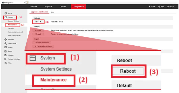The width and height of the screenshot is (179, 93).
Task: Click the Reboot section heading
Action: [37, 18]
